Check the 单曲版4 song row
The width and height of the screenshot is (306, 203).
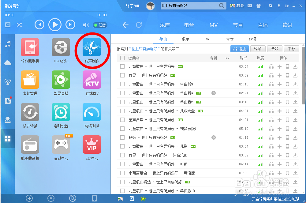coord(122,93)
